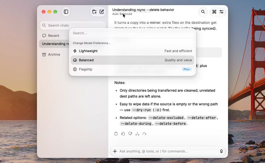Activate voice input microphone icon
This screenshot has height=163, width=265.
coord(221,151)
